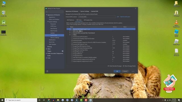Open File Explorer from the taskbar
This screenshot has width=182, height=102.
tap(58, 100)
